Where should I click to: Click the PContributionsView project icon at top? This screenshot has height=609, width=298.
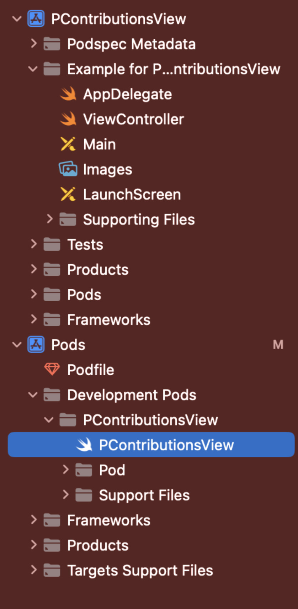(36, 19)
